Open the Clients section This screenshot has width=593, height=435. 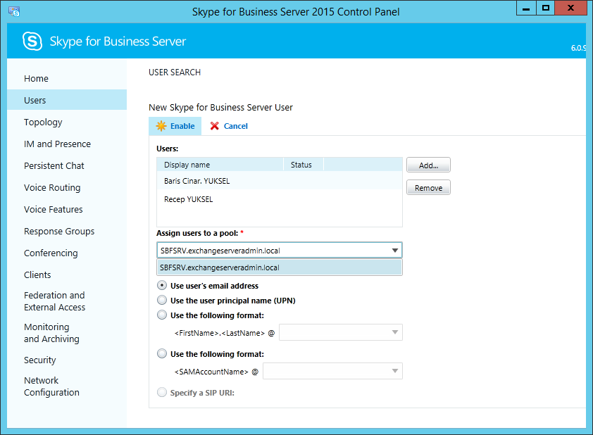37,275
